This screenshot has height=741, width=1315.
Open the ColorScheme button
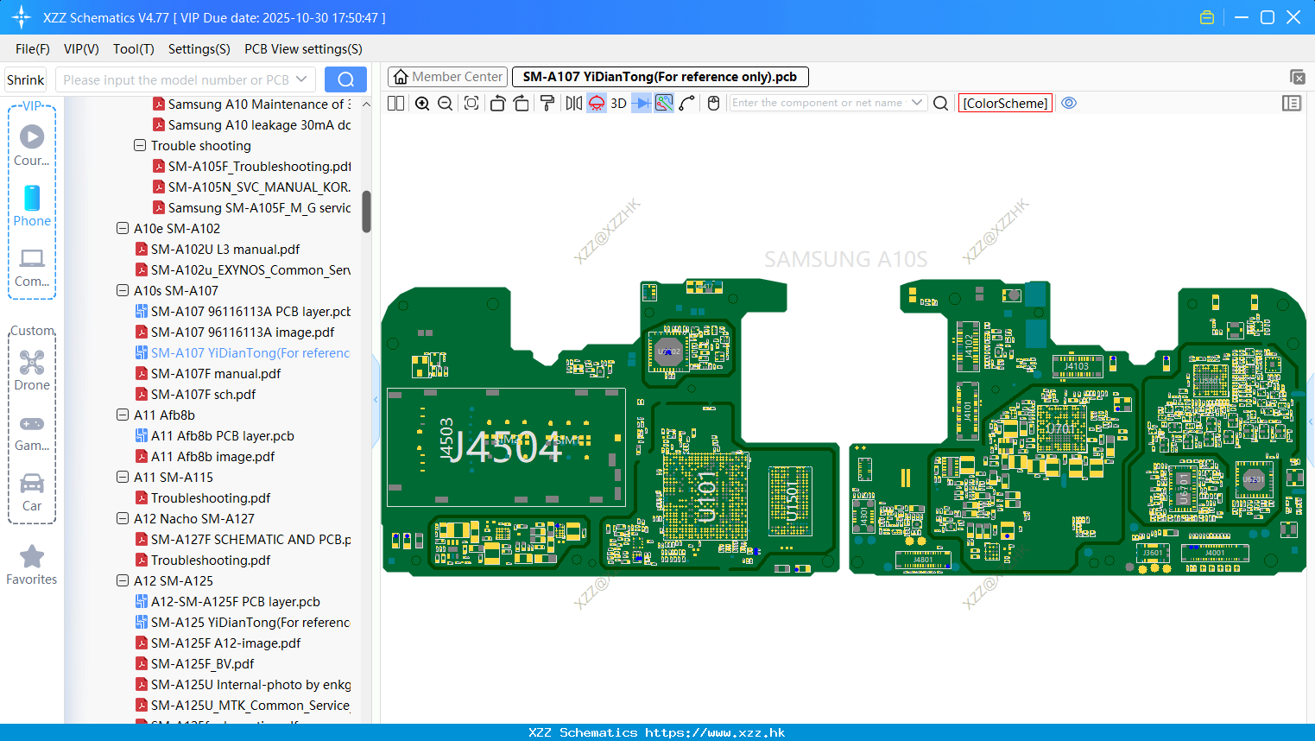tap(1005, 103)
